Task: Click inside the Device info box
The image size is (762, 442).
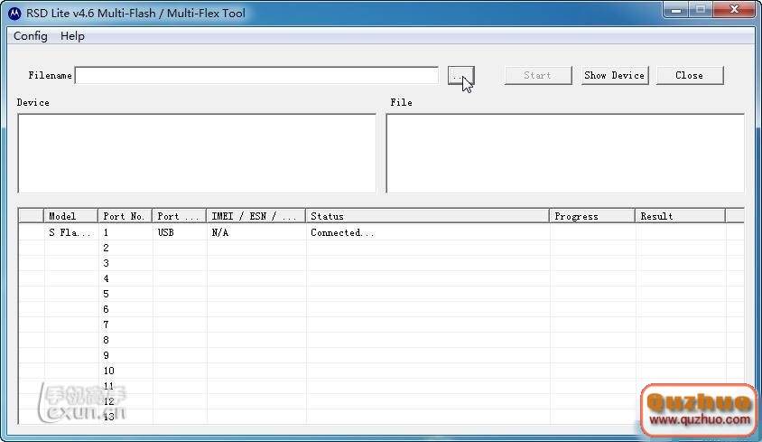Action: 197,154
